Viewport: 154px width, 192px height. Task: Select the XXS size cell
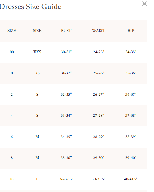[37, 52]
